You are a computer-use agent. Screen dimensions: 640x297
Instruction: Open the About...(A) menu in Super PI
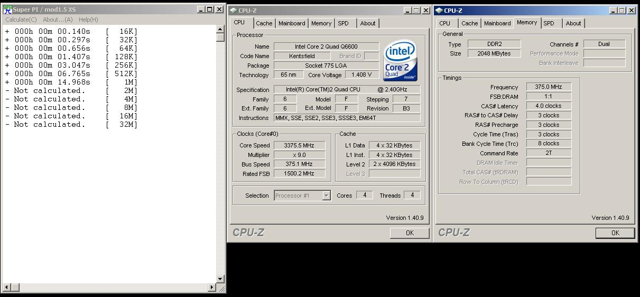pyautogui.click(x=58, y=20)
